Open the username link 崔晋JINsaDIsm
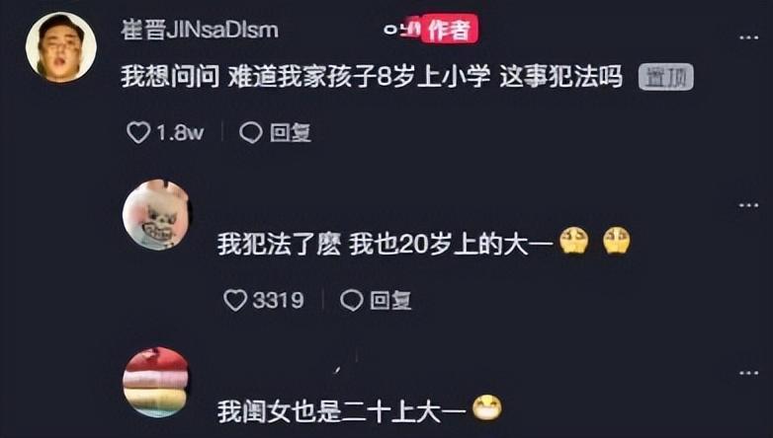The width and height of the screenshot is (773, 438). point(200,30)
